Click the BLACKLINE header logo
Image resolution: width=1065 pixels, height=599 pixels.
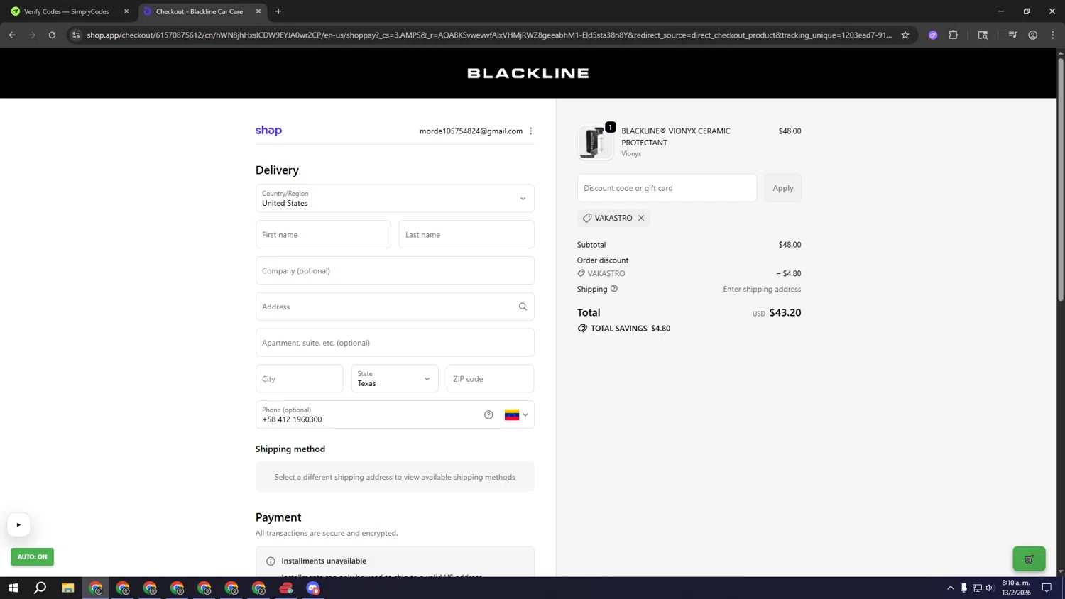tap(528, 73)
